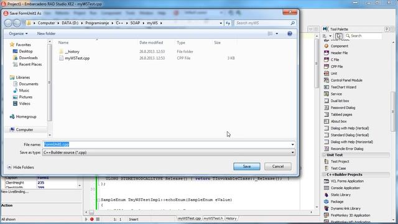Select the Dynamic-link Library icon
398x224 pixels.
tap(326, 208)
